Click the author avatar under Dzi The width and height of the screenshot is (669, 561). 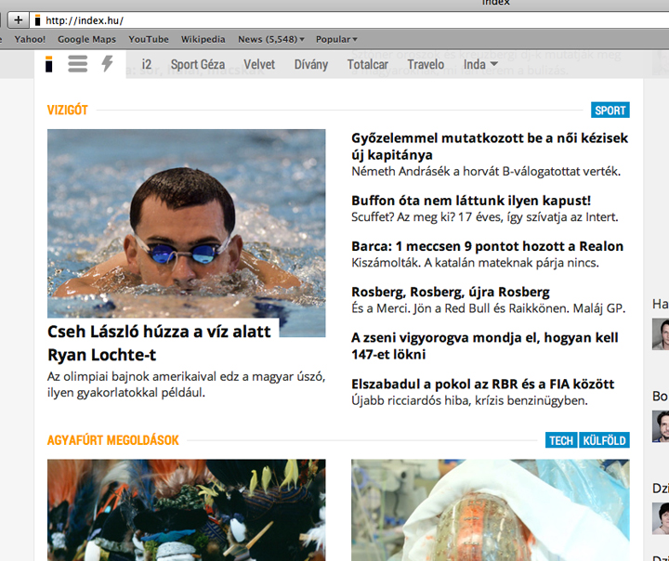click(x=661, y=518)
